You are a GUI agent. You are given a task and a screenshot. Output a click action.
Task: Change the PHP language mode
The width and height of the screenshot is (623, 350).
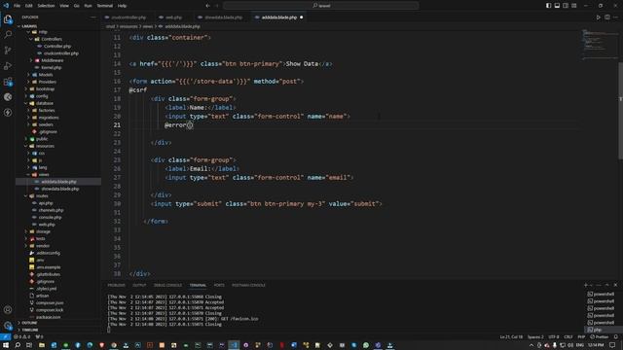point(581,337)
